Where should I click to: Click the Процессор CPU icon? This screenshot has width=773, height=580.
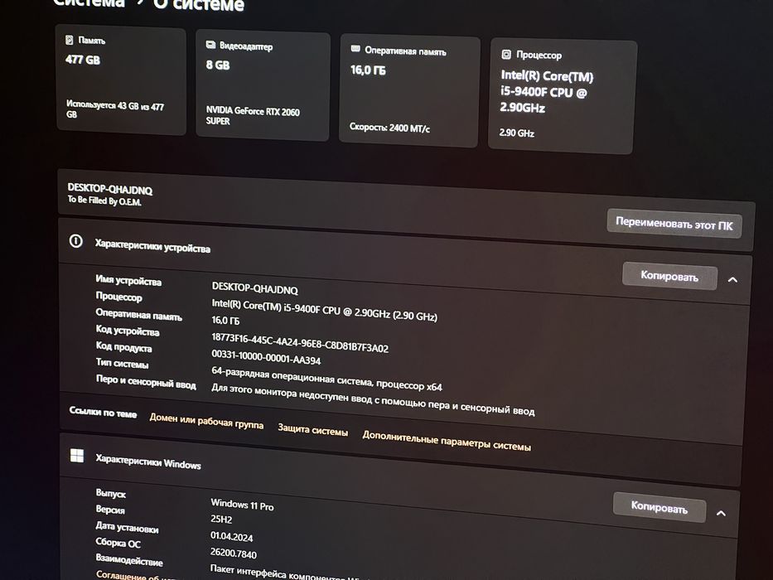coord(506,54)
